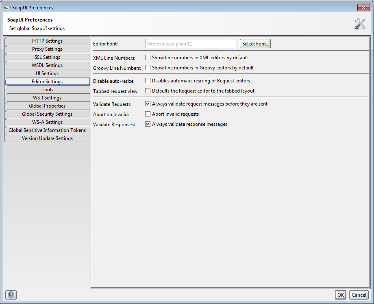Uncheck Always validate request messages
374x304 pixels.
(x=148, y=104)
